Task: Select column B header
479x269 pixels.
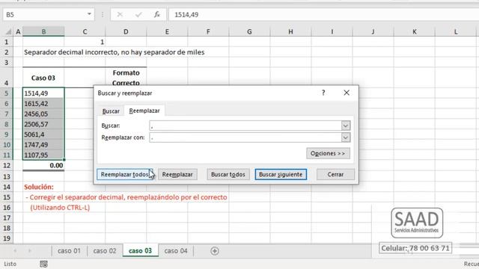Action: pyautogui.click(x=43, y=31)
